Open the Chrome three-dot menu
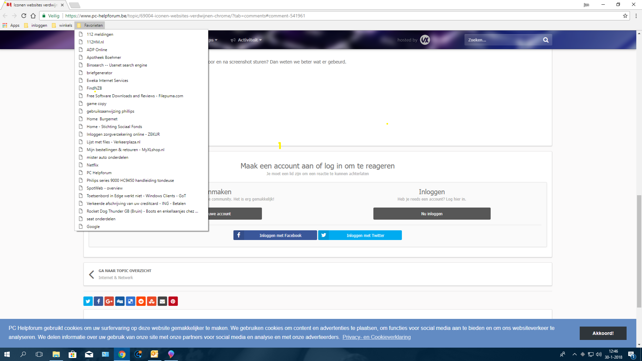 (636, 16)
